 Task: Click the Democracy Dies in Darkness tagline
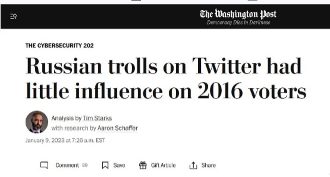point(238,23)
